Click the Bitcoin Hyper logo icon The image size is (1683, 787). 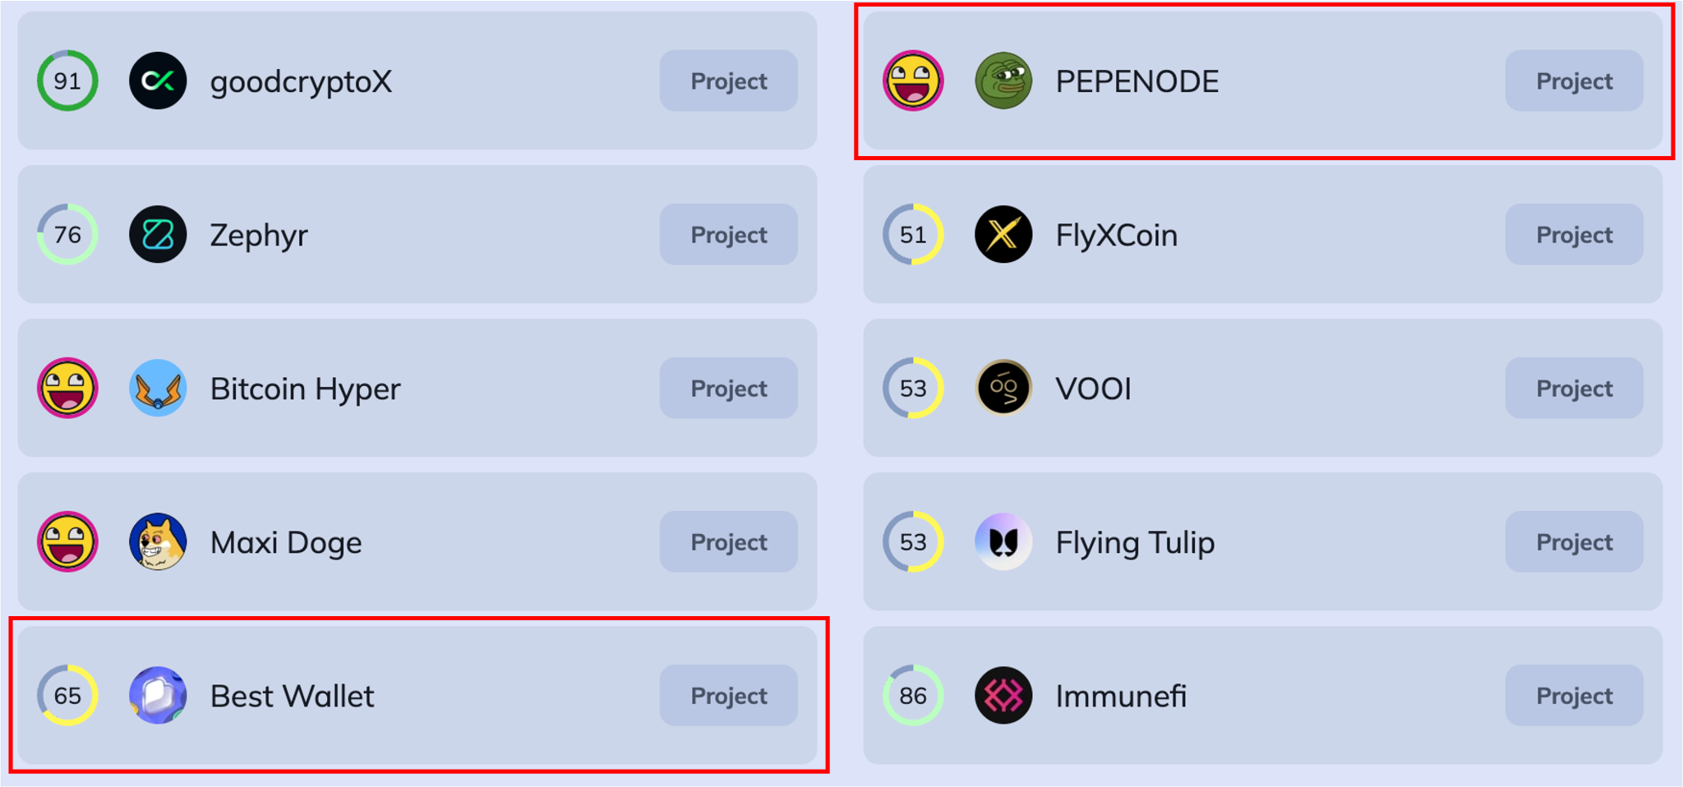click(x=158, y=388)
